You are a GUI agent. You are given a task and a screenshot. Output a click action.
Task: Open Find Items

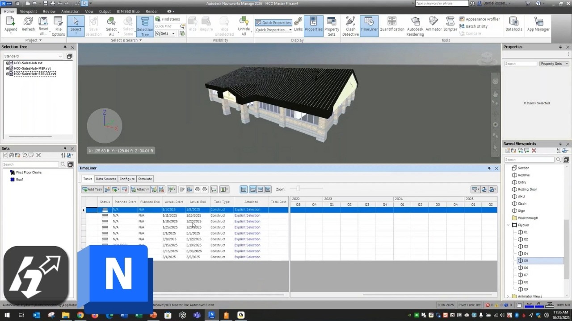point(168,19)
